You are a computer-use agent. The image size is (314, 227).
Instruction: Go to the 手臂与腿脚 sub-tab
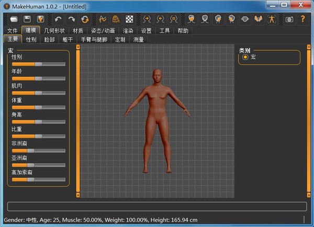click(95, 39)
